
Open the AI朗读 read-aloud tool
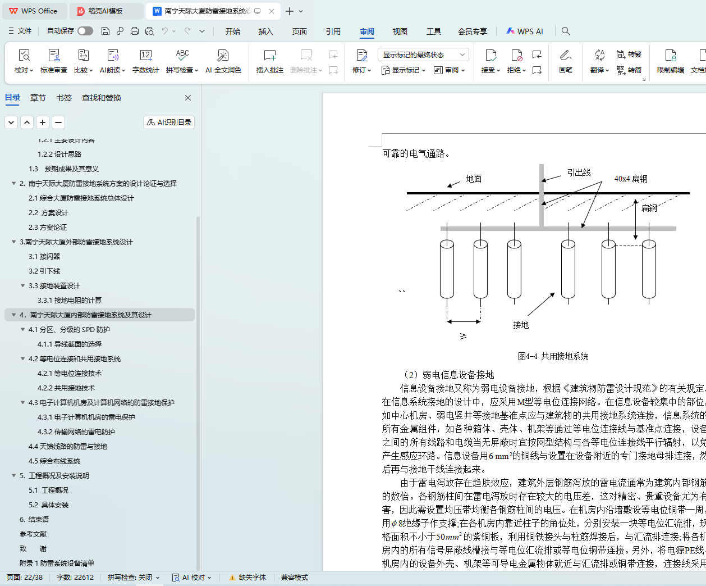[112, 56]
